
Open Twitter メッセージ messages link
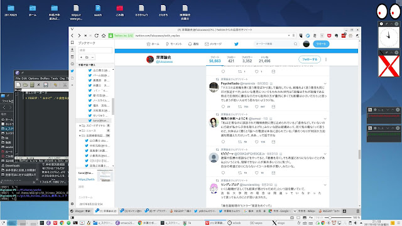(x=213, y=44)
